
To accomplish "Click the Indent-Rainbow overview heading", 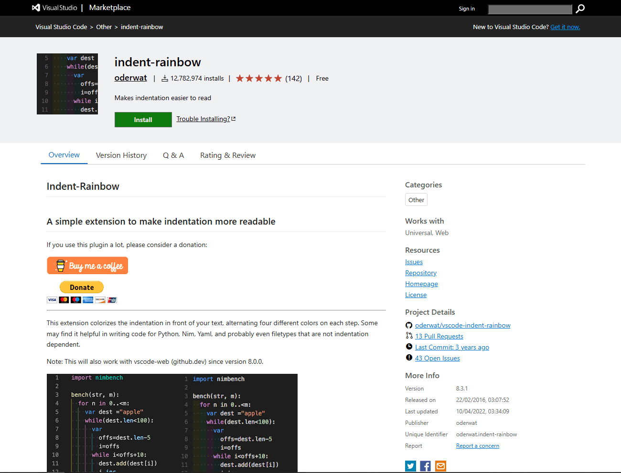I will point(83,186).
